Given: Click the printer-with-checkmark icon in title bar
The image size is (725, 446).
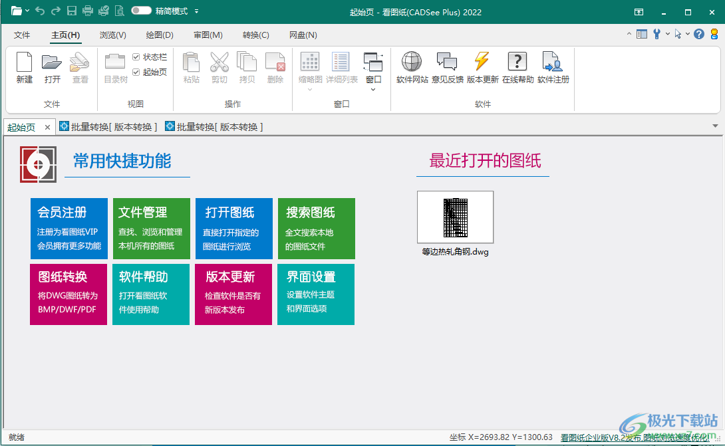Looking at the screenshot, I should tap(104, 11).
